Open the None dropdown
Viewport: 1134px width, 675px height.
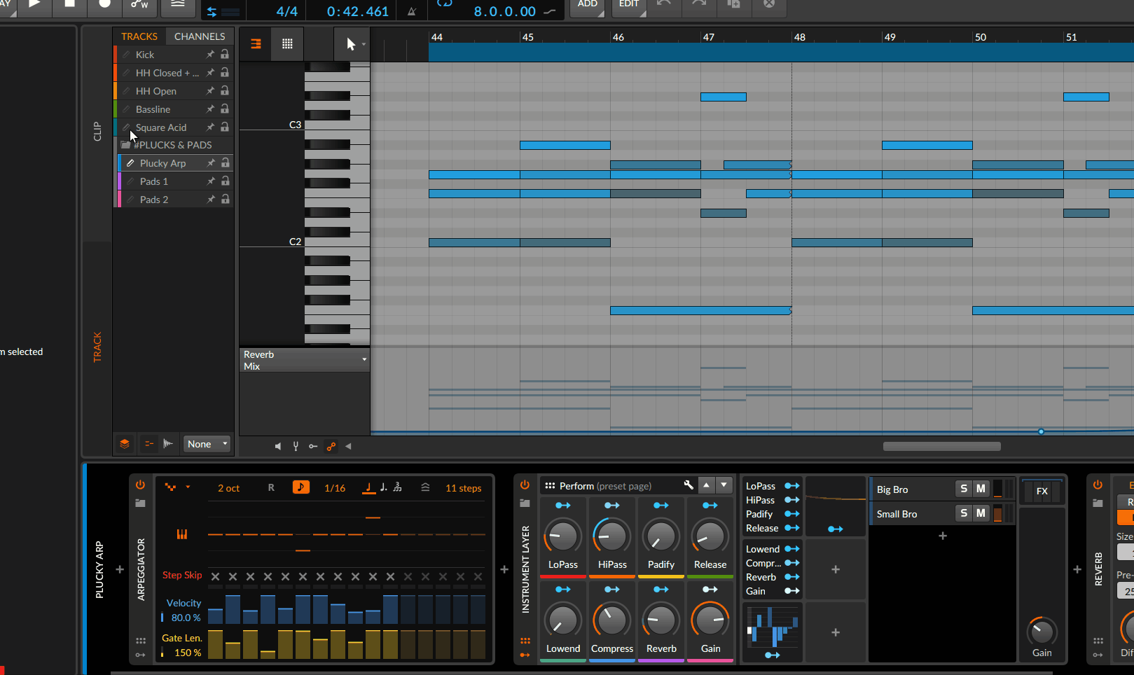click(x=207, y=444)
